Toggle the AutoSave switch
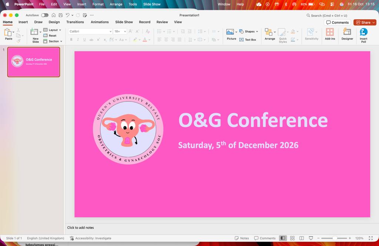The image size is (379, 246). tap(45, 15)
